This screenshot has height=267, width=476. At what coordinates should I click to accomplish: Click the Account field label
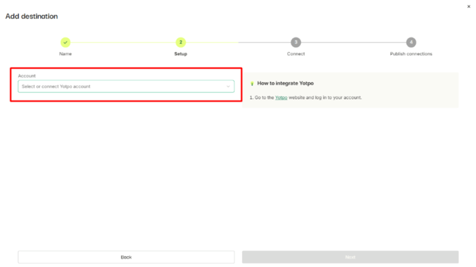(27, 76)
